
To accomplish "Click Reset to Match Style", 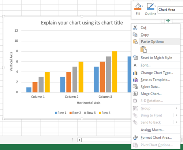I will click(156, 57).
